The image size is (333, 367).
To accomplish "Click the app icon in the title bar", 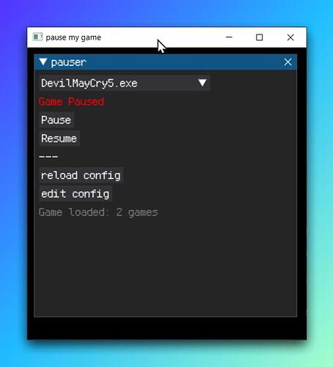I will 37,37.
